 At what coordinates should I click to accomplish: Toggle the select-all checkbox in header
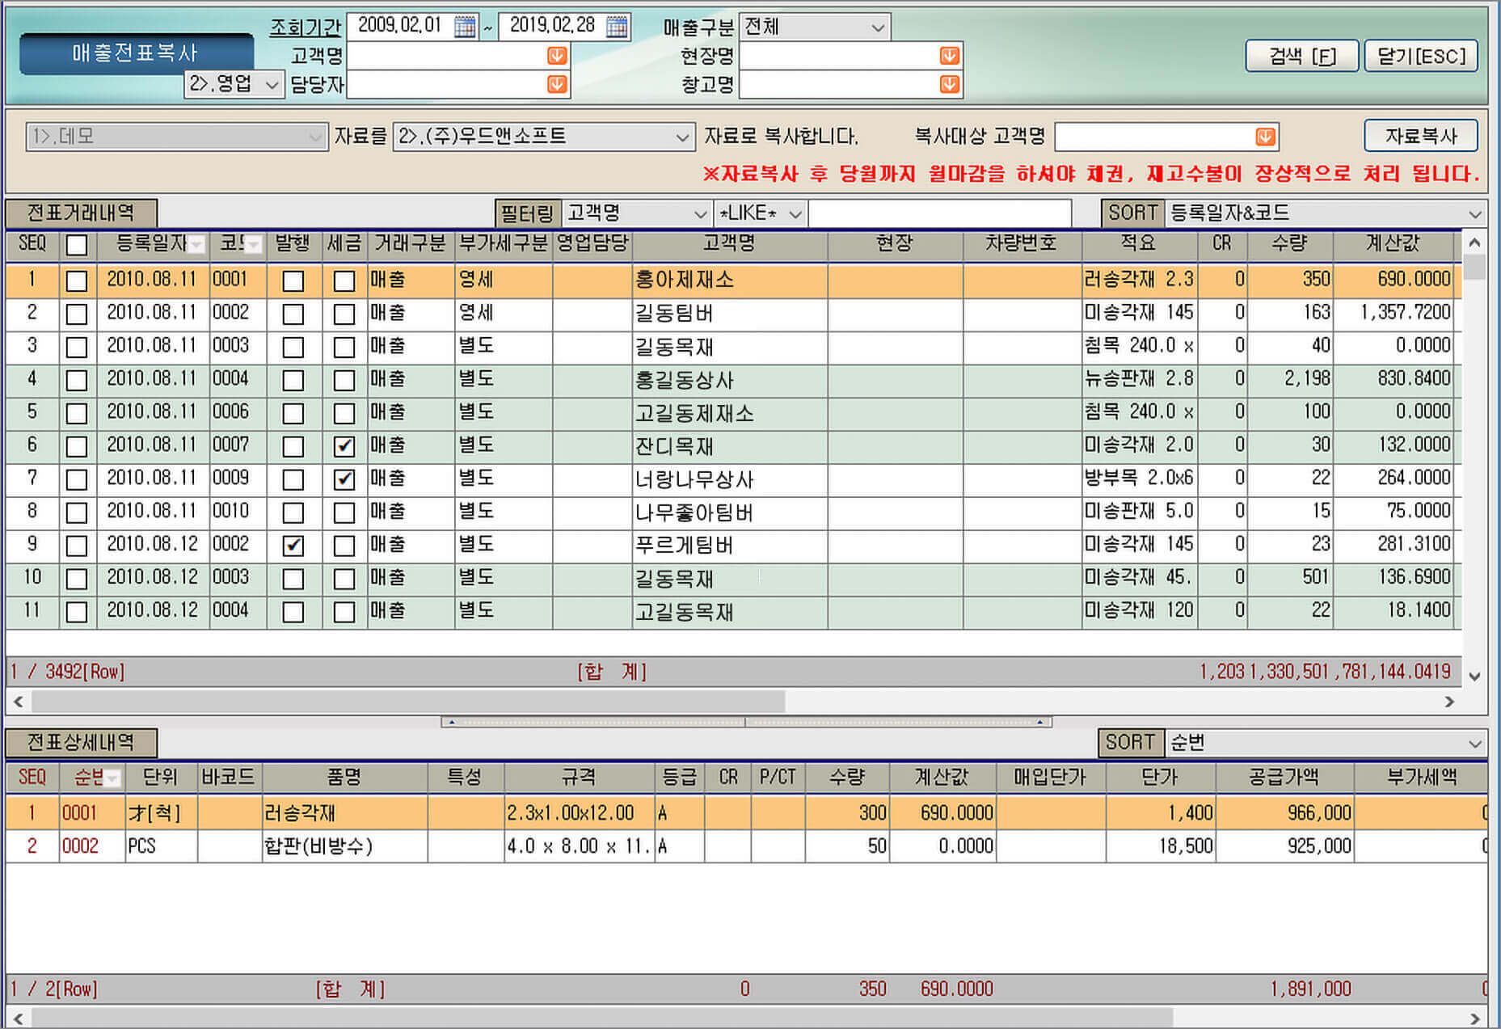pos(77,245)
